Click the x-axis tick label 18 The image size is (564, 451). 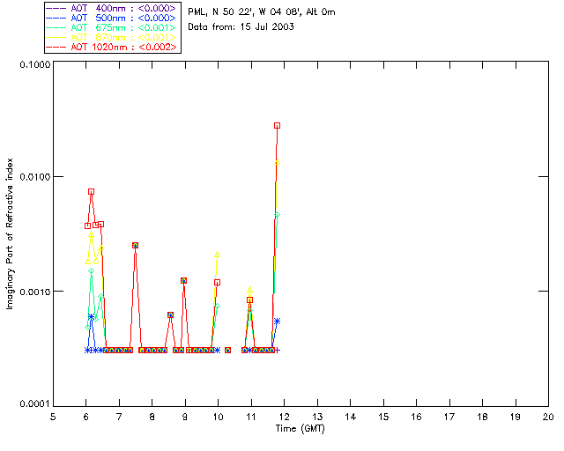tap(482, 417)
